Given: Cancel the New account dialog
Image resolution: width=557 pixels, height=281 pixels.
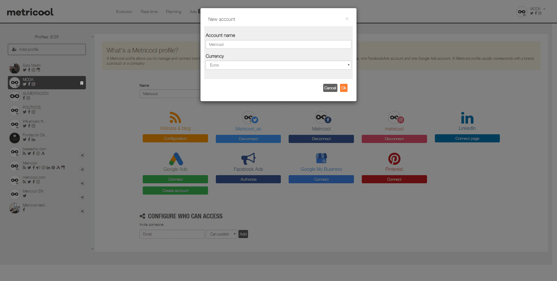Looking at the screenshot, I should tap(330, 88).
